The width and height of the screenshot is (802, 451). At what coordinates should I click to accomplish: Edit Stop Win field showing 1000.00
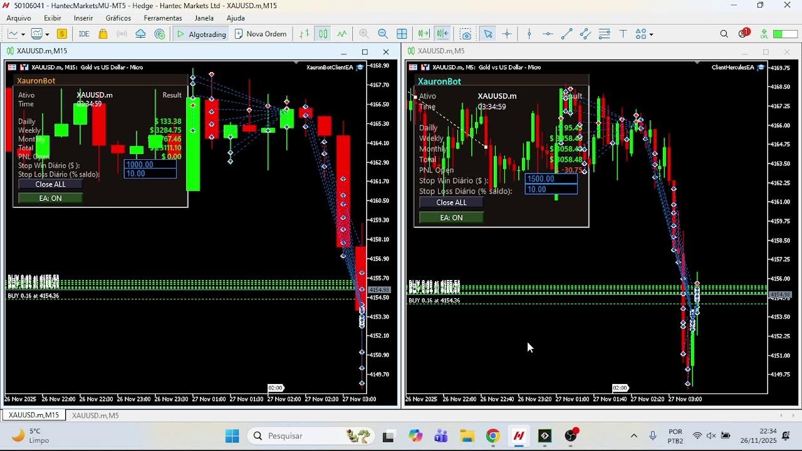[x=150, y=165]
